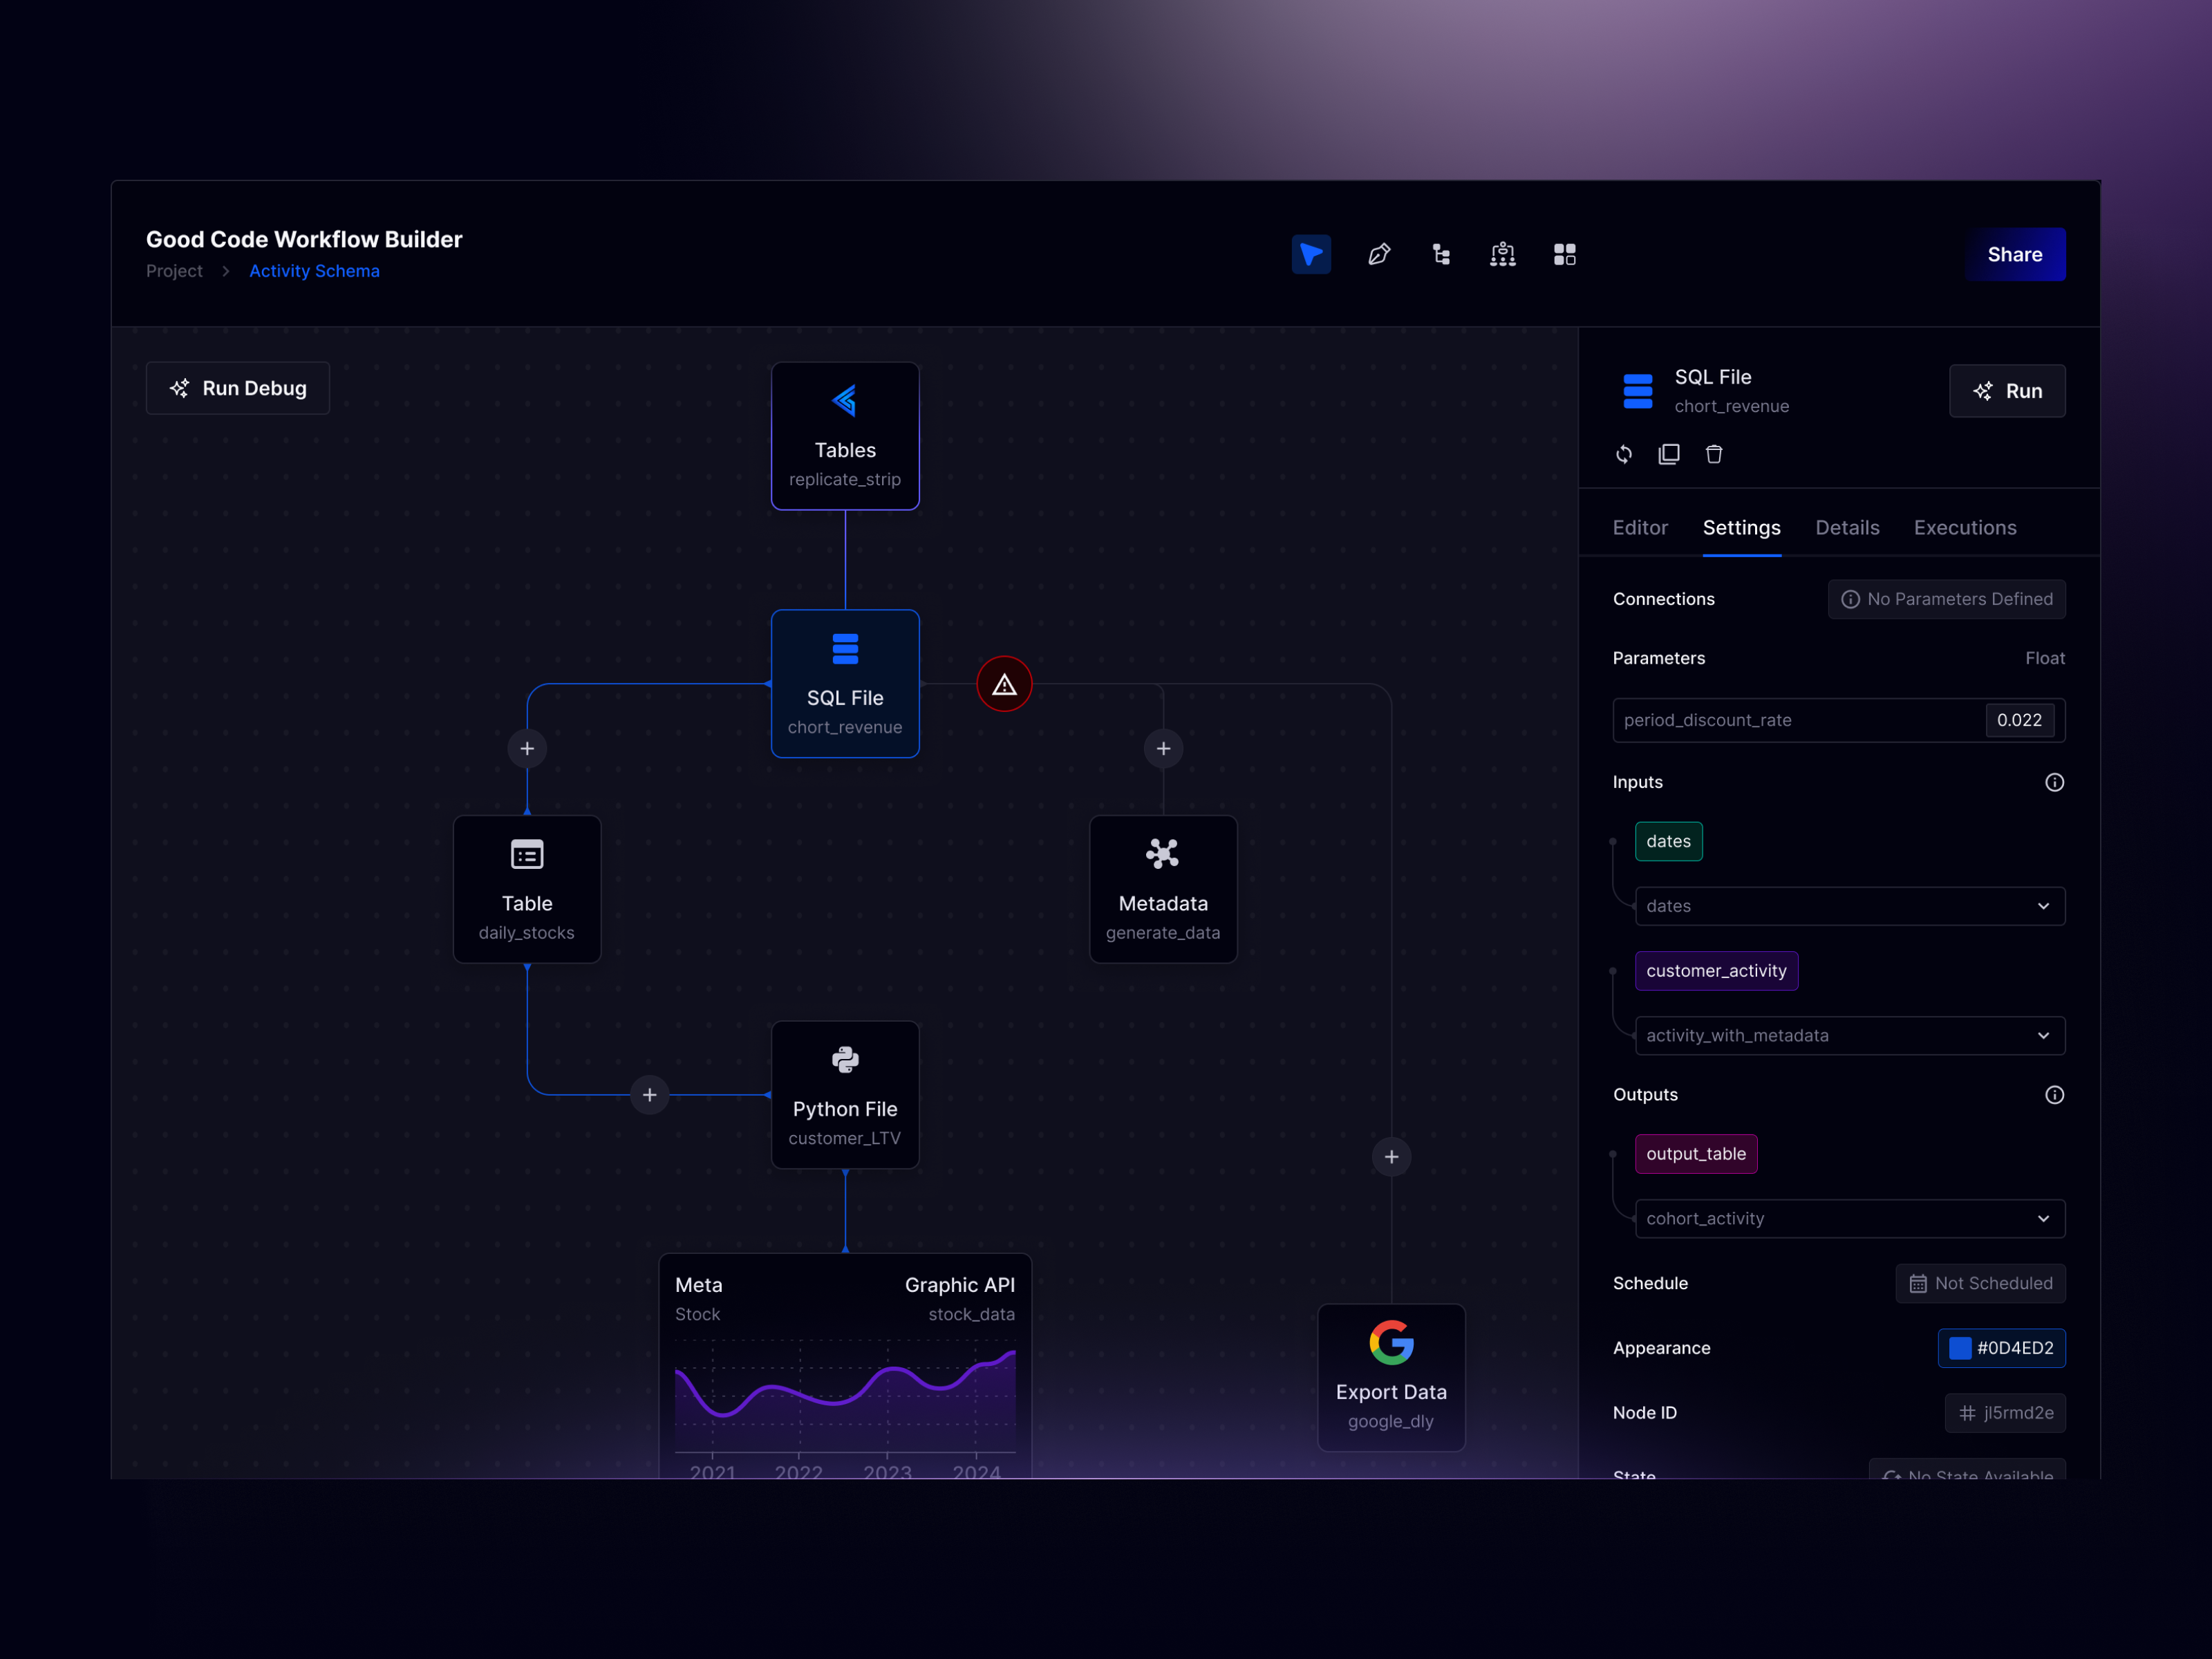2212x1659 pixels.
Task: Switch to the Executions tab
Action: 1964,527
